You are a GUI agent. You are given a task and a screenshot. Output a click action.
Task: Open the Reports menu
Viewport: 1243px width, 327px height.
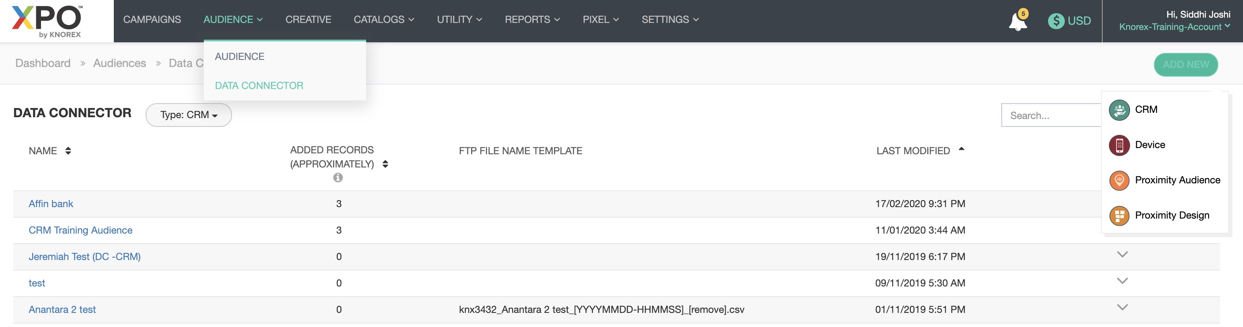(532, 20)
